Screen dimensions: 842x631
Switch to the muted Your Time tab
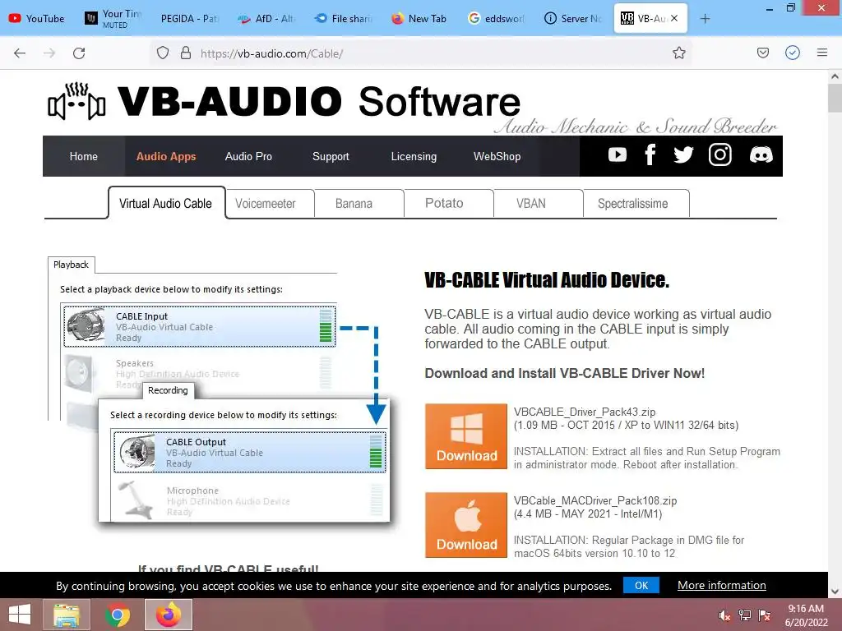[113, 18]
